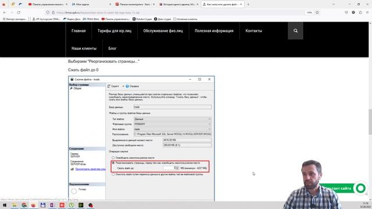Close the 'Панель мониторинга' Kerio tab
The width and height of the screenshot is (372, 209).
(153, 4)
